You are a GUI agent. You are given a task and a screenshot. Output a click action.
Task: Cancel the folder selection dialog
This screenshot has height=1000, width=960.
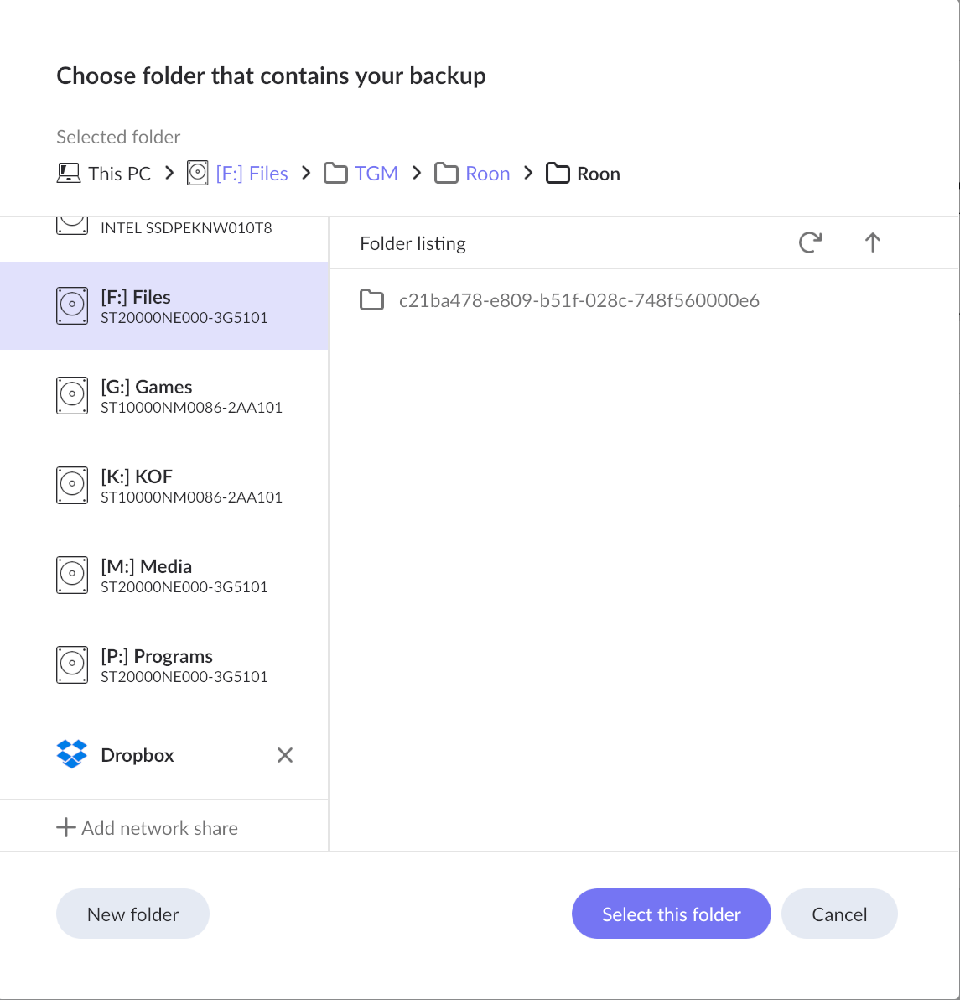[839, 914]
